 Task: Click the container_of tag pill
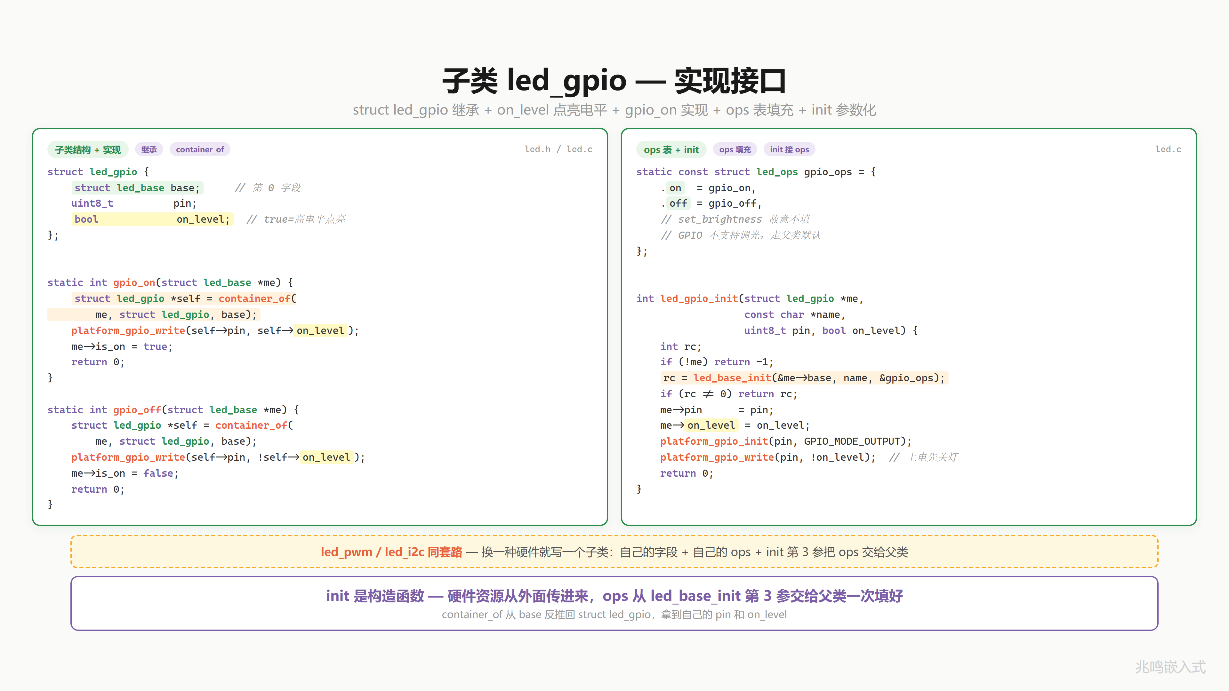point(200,150)
